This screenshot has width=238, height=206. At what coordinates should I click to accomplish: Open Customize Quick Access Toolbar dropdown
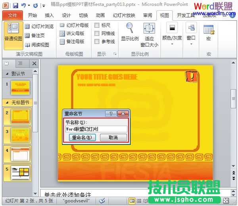[44, 6]
